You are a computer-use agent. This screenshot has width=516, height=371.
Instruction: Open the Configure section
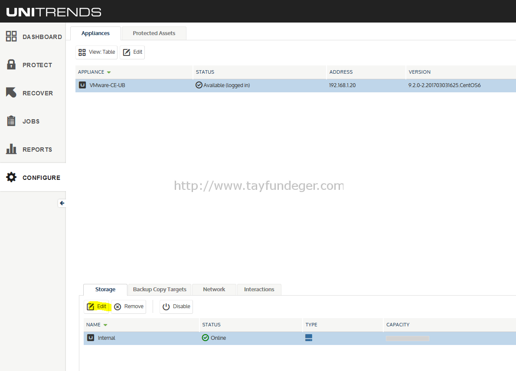coord(33,177)
